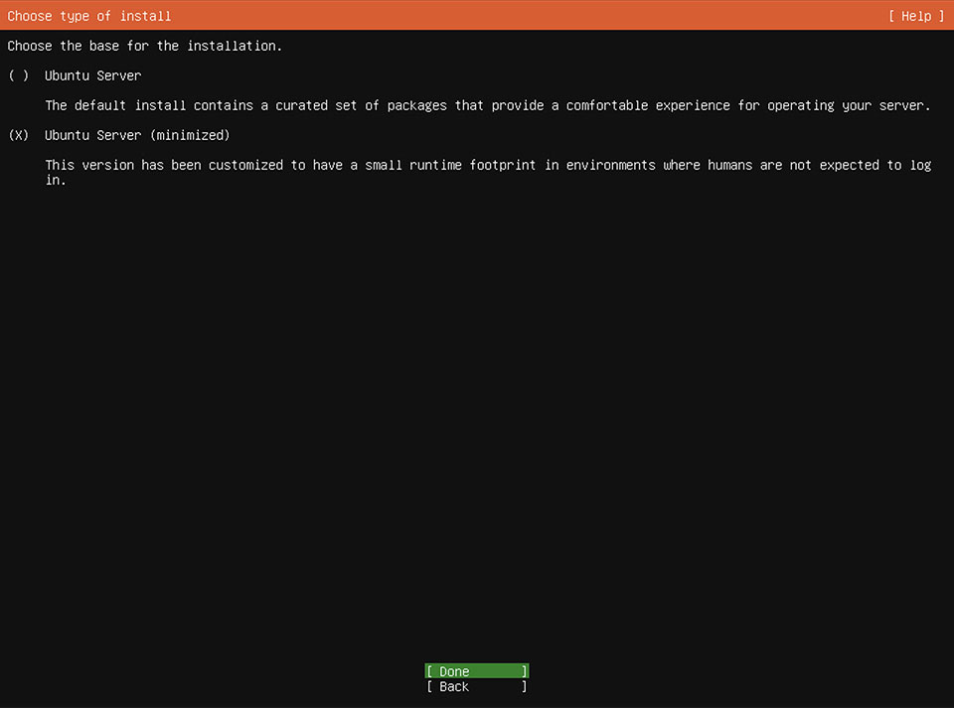
Task: Click the X mark inside selected radio
Action: pyautogui.click(x=18, y=135)
